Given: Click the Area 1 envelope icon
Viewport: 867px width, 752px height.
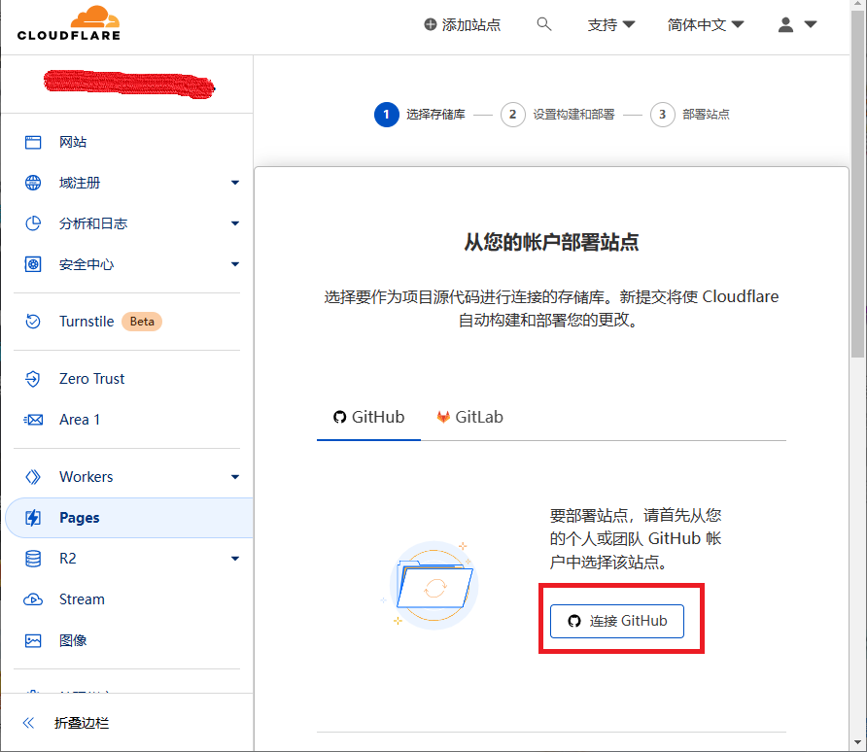Looking at the screenshot, I should tap(33, 420).
